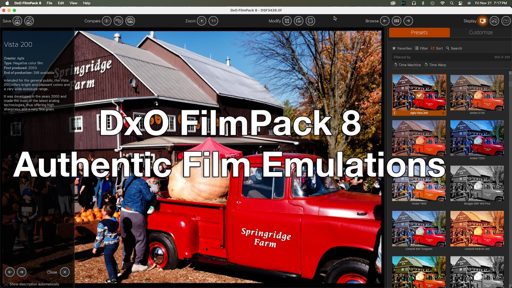Image resolution: width=512 pixels, height=288 pixels.
Task: Show Favorites presets
Action: click(402, 48)
